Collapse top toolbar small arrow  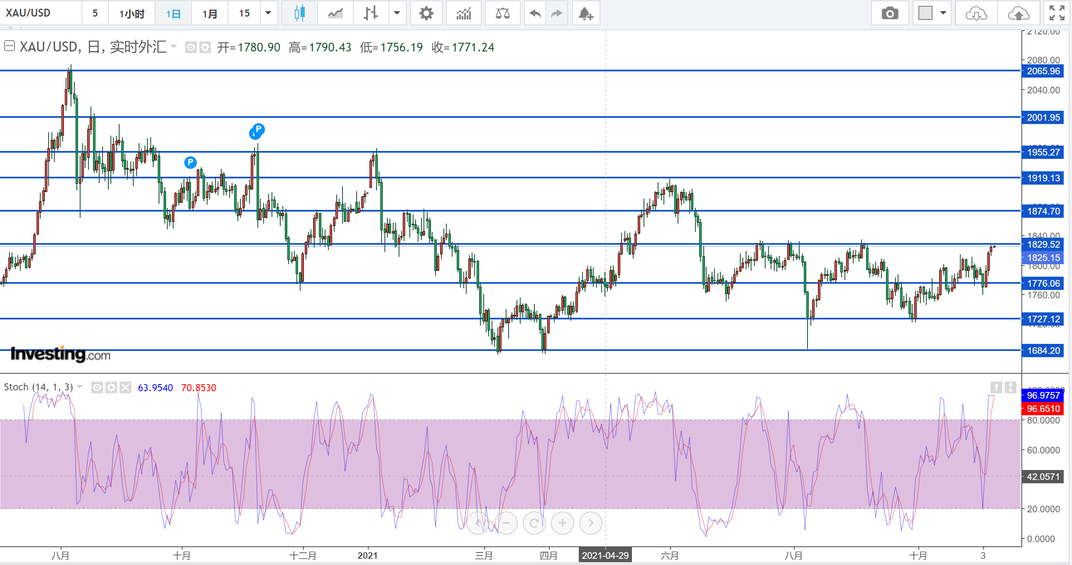coord(10,27)
